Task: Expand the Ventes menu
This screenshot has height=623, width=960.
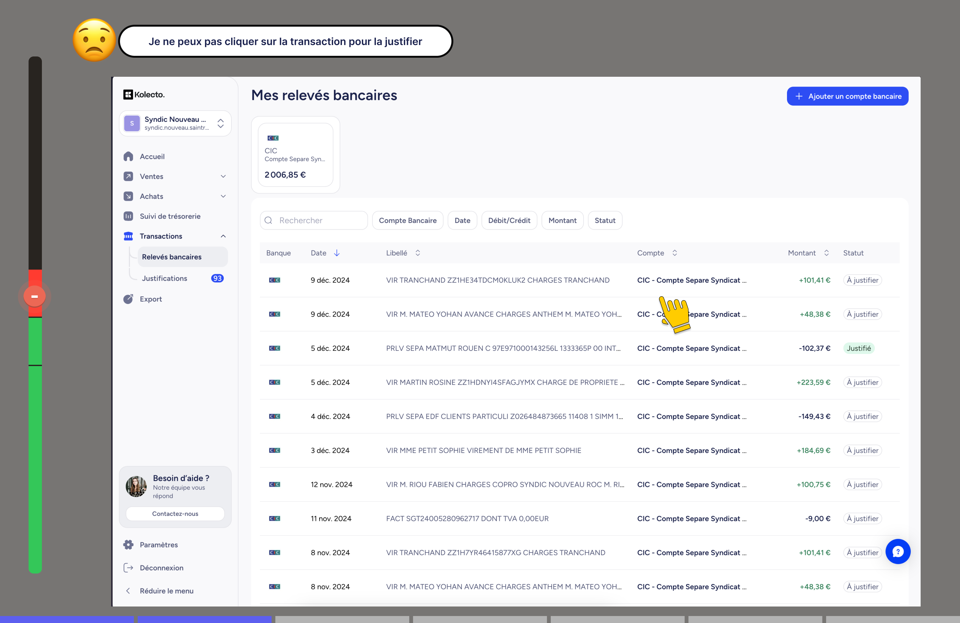Action: click(223, 176)
